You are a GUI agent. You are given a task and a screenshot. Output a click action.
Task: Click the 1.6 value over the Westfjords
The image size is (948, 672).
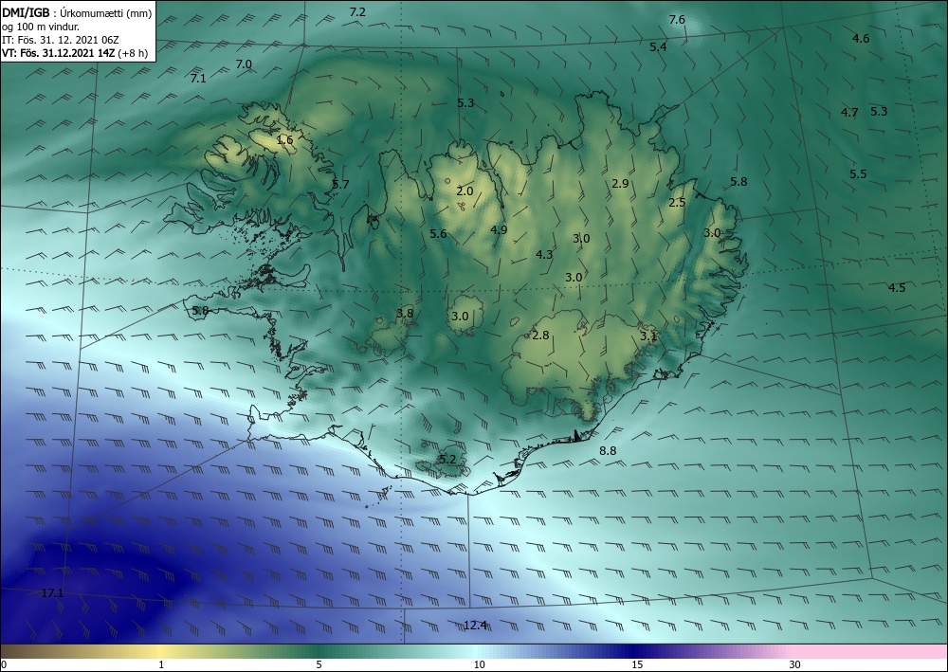click(284, 140)
